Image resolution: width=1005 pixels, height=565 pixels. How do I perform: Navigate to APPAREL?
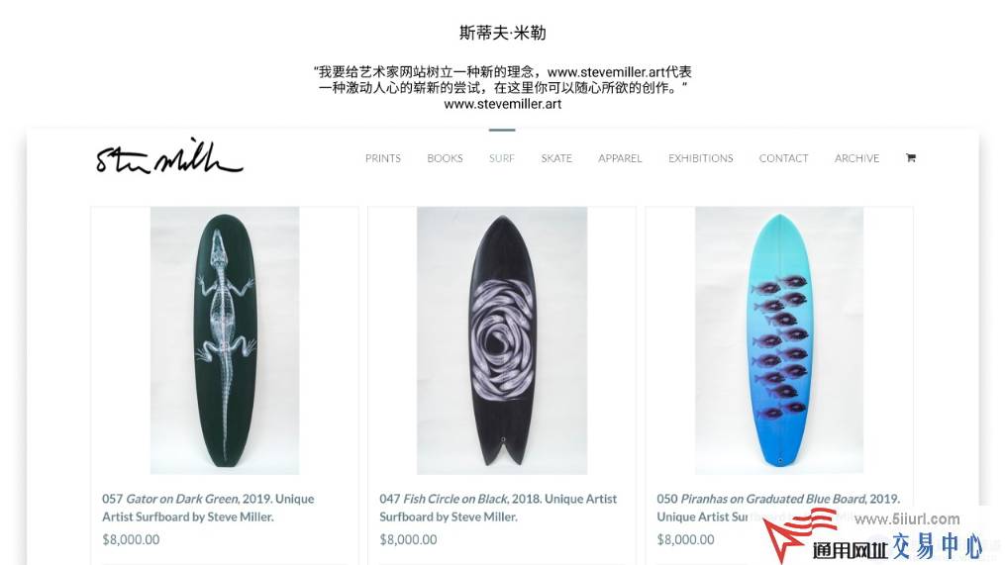(620, 158)
